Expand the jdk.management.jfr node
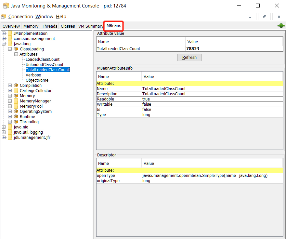Viewport: 286px width, 239px height. pyautogui.click(x=4, y=137)
